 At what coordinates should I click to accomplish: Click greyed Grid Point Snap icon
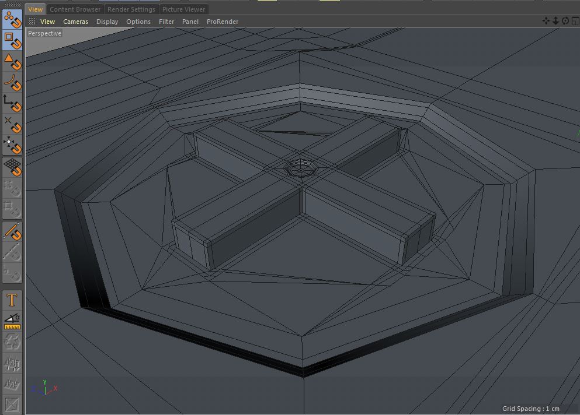(x=13, y=188)
